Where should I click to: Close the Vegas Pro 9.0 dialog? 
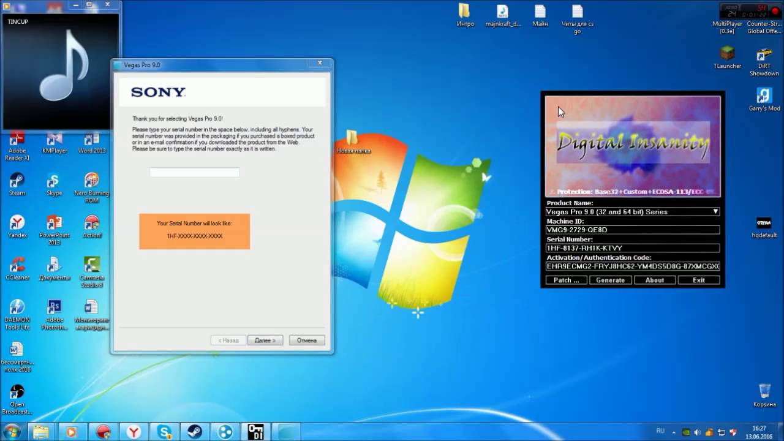pos(319,63)
